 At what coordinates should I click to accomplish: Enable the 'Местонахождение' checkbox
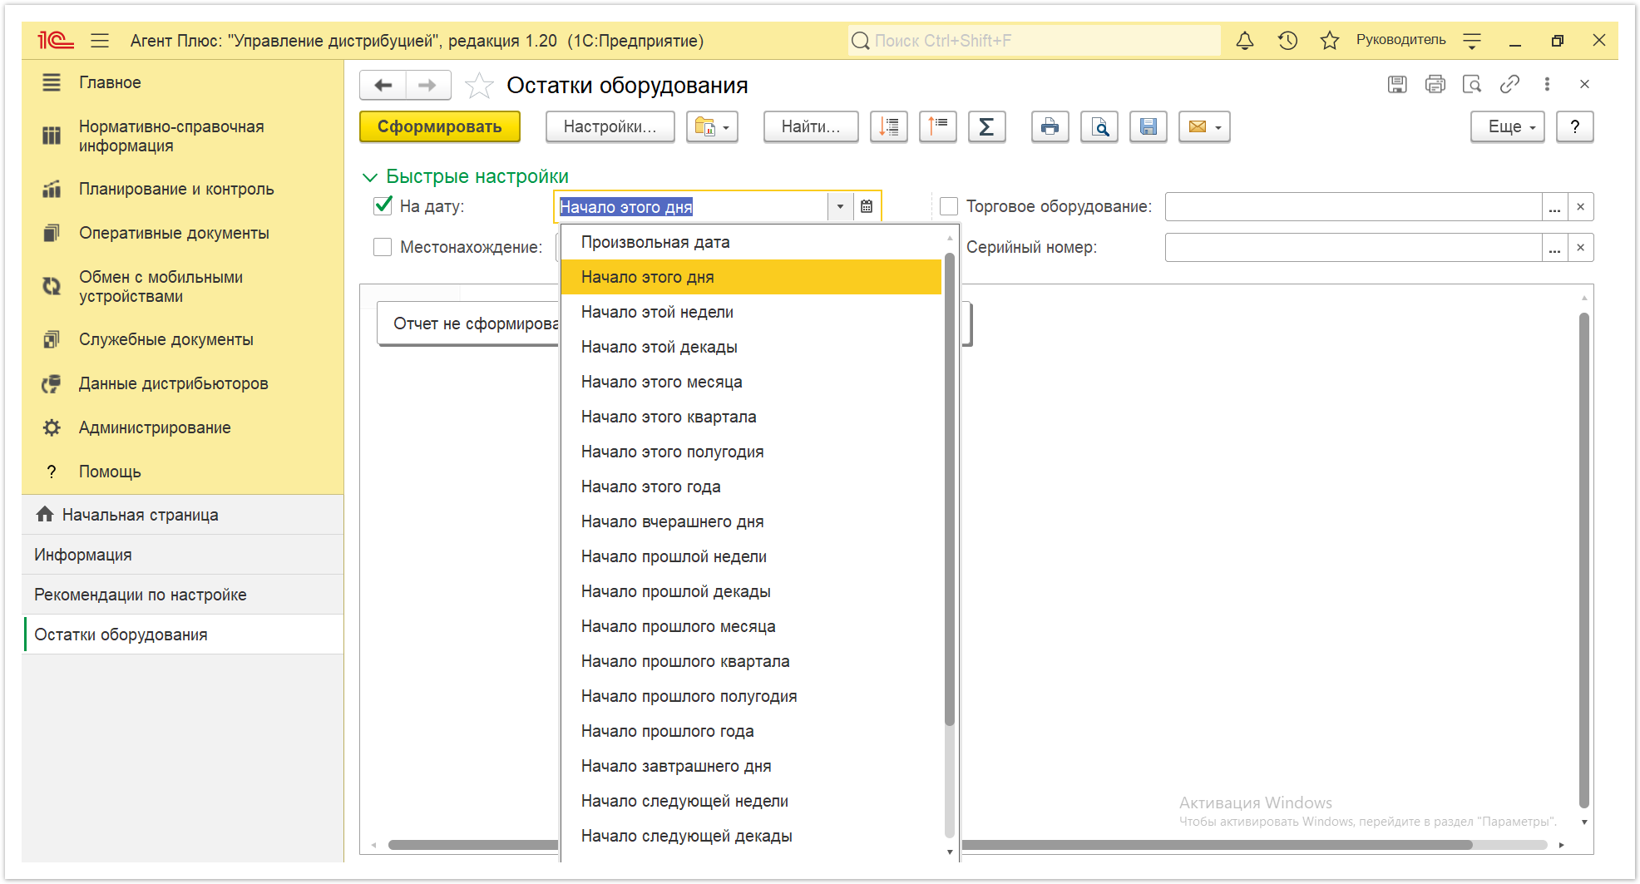(x=383, y=247)
